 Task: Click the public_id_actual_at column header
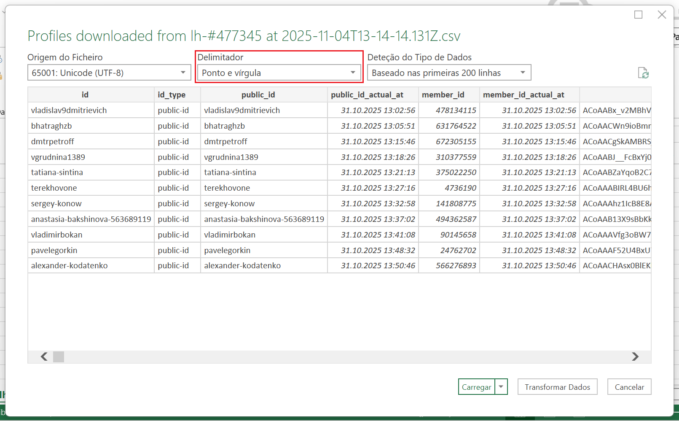[x=367, y=95]
